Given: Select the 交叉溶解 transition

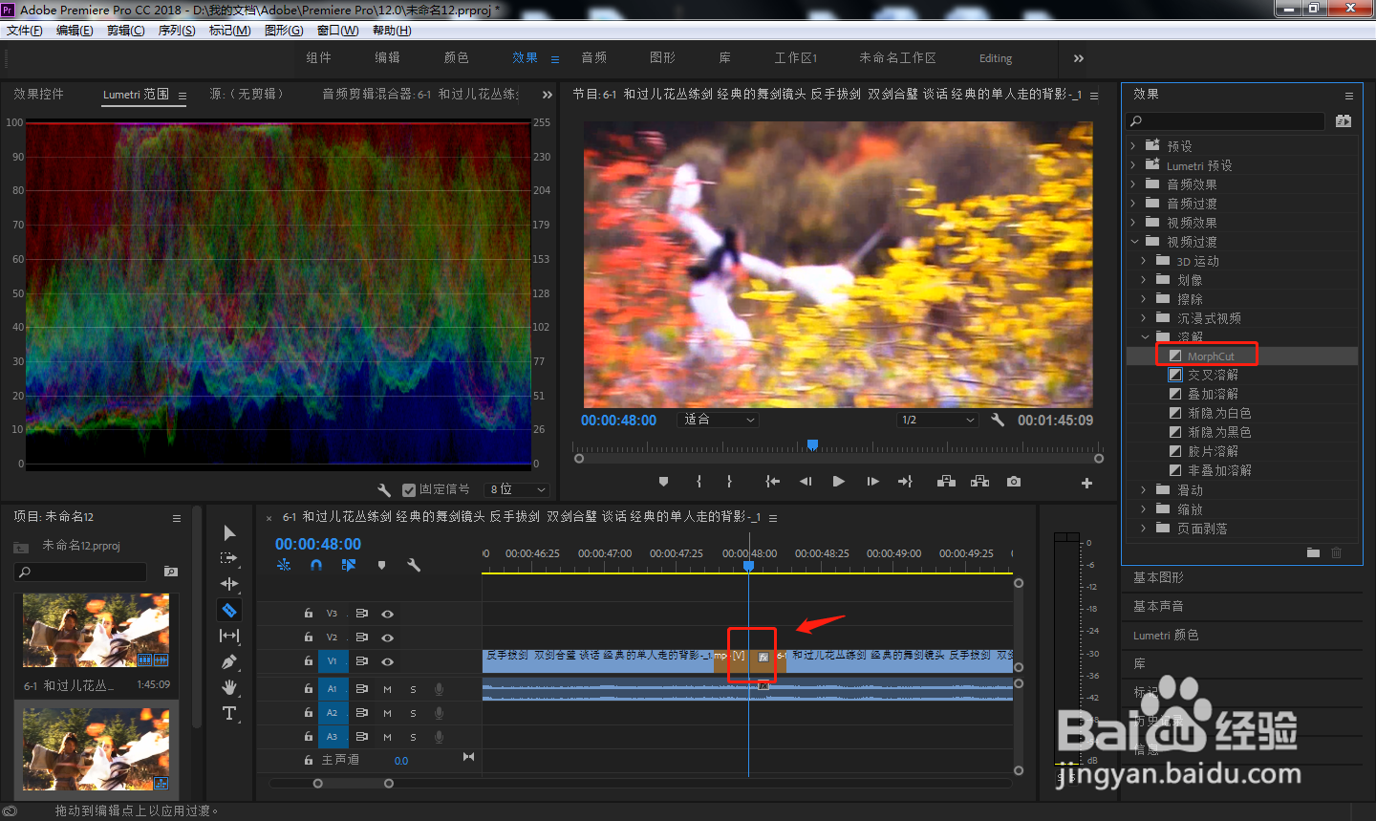Looking at the screenshot, I should 1213,375.
